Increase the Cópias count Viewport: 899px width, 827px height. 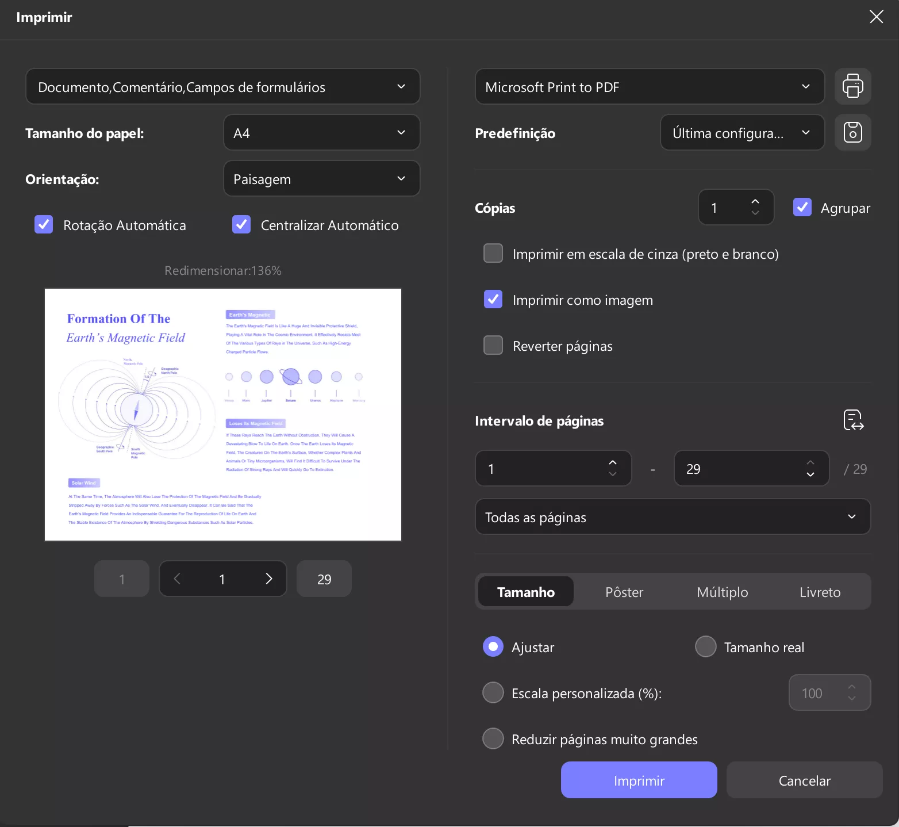click(755, 201)
